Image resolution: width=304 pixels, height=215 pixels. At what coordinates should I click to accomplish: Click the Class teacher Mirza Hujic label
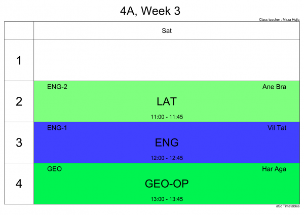tap(279, 19)
